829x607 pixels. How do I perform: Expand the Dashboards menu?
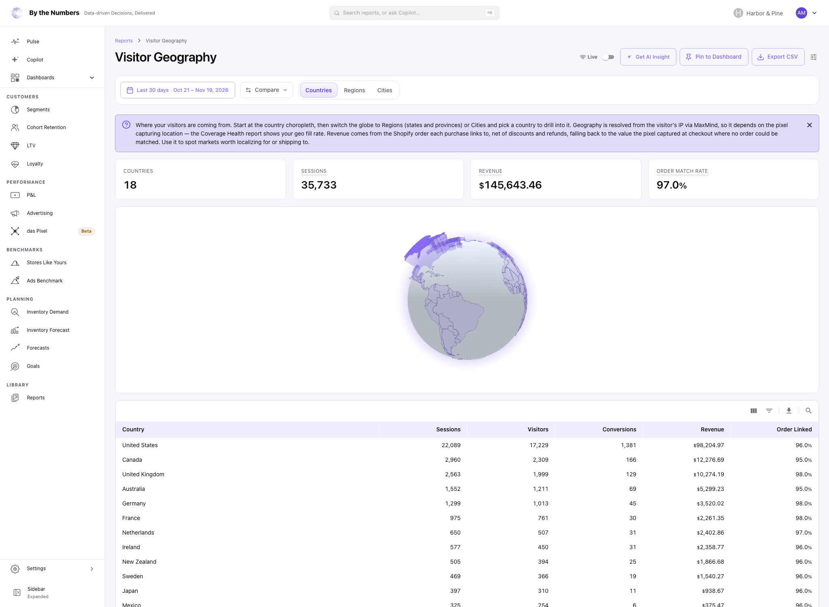52,78
